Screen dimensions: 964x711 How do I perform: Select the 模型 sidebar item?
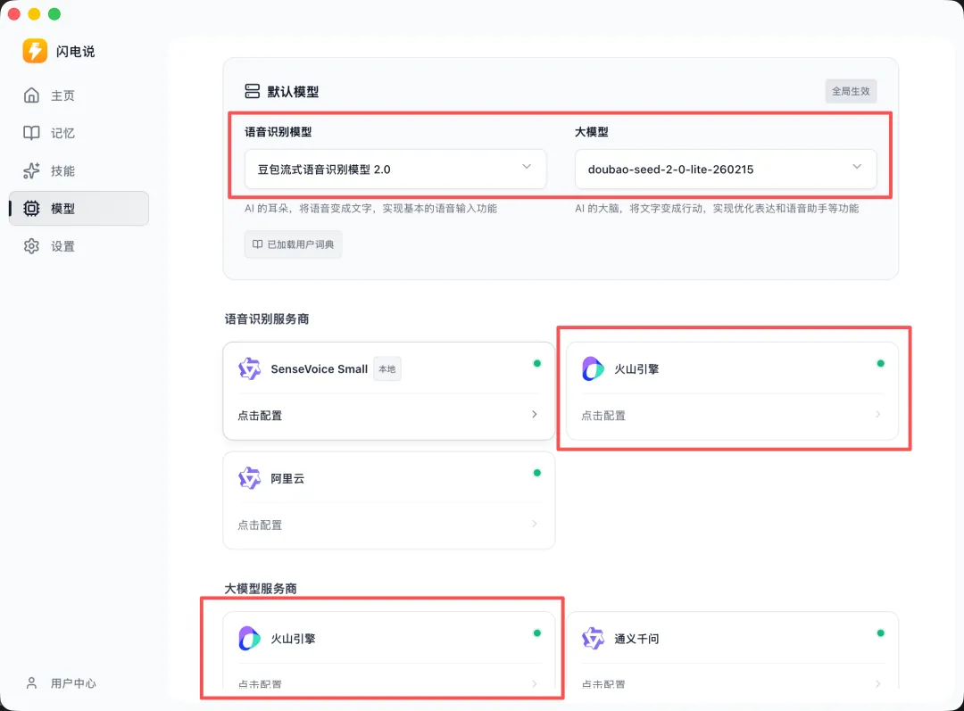click(79, 209)
